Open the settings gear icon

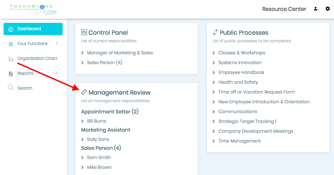click(328, 9)
